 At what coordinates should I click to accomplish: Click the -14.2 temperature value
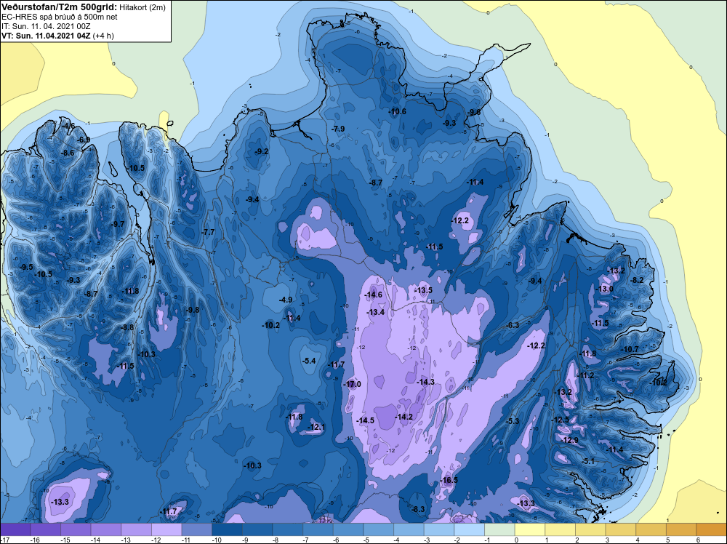click(x=403, y=417)
